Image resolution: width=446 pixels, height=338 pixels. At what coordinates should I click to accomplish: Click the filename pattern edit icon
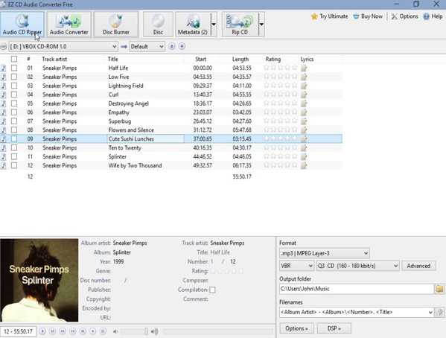pyautogui.click(x=440, y=312)
